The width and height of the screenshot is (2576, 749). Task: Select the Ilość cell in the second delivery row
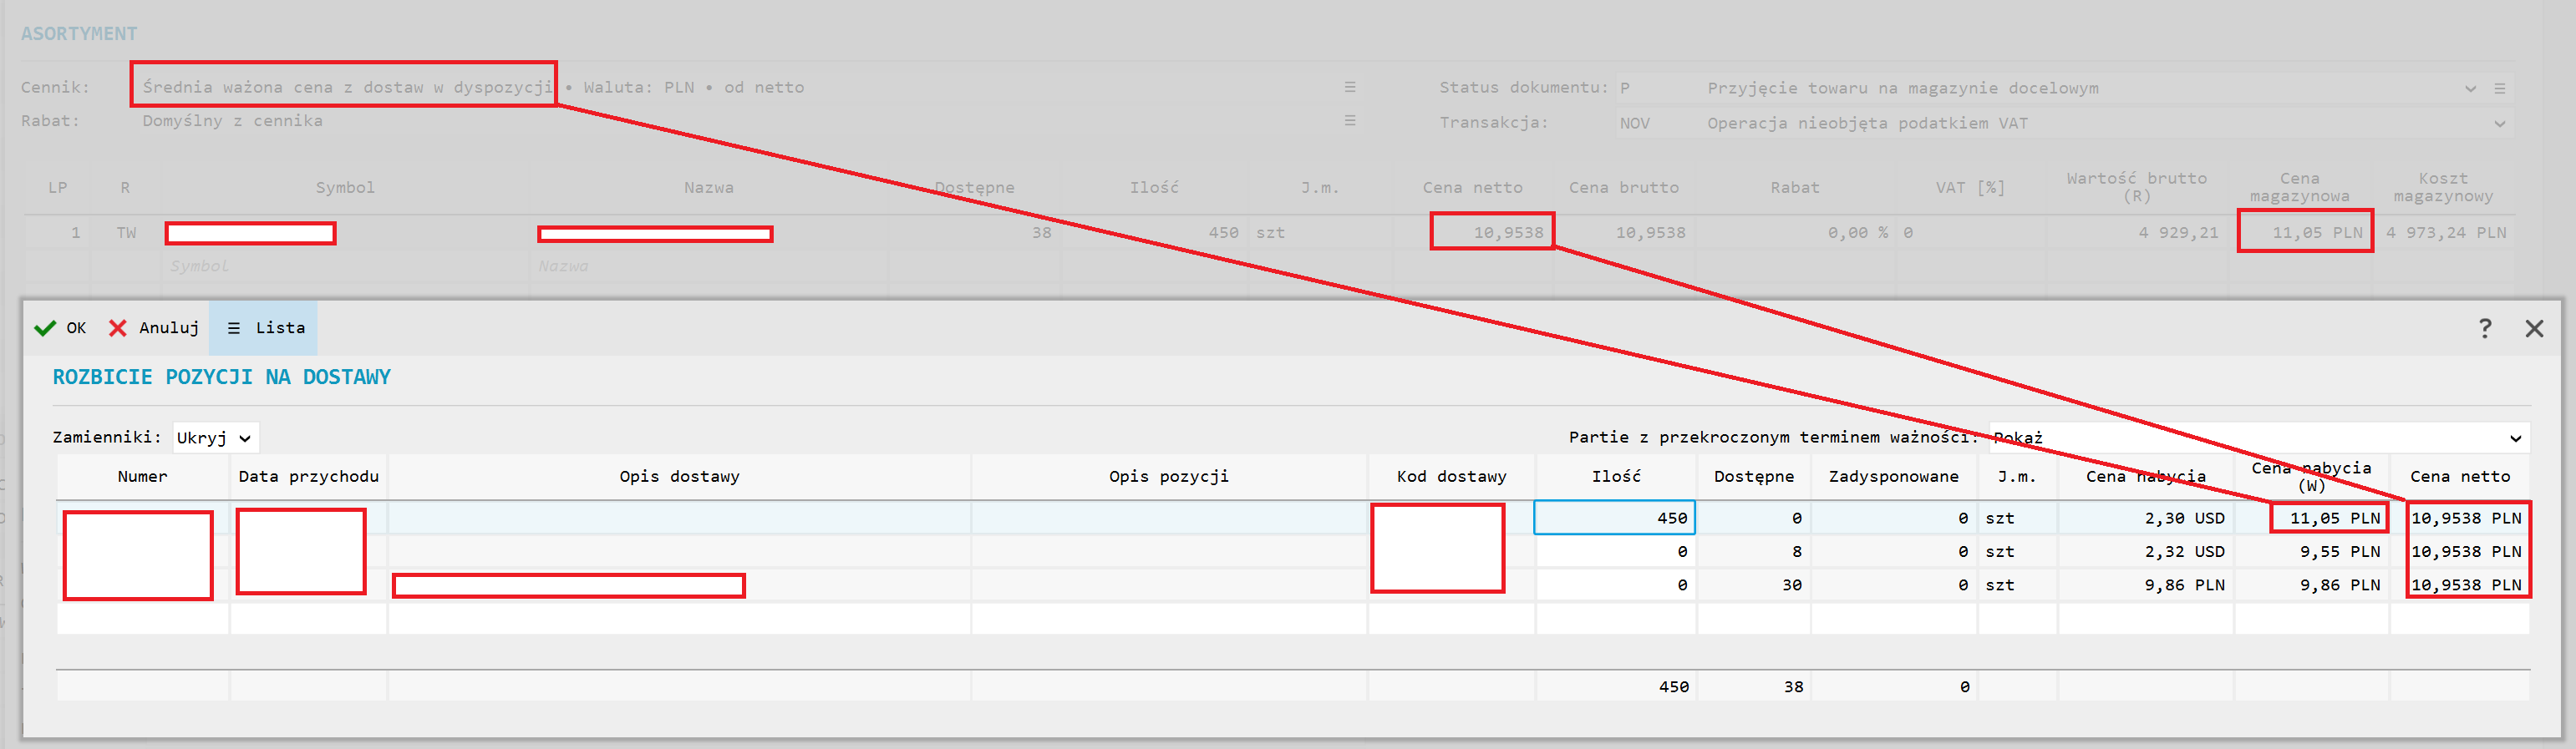click(1614, 552)
